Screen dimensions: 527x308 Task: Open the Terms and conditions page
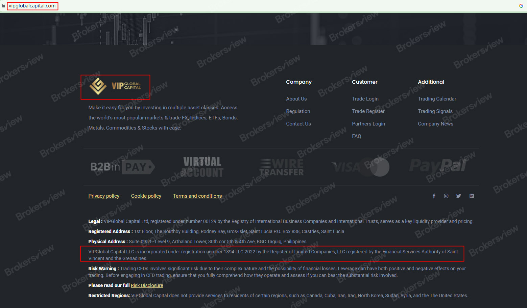(x=197, y=196)
